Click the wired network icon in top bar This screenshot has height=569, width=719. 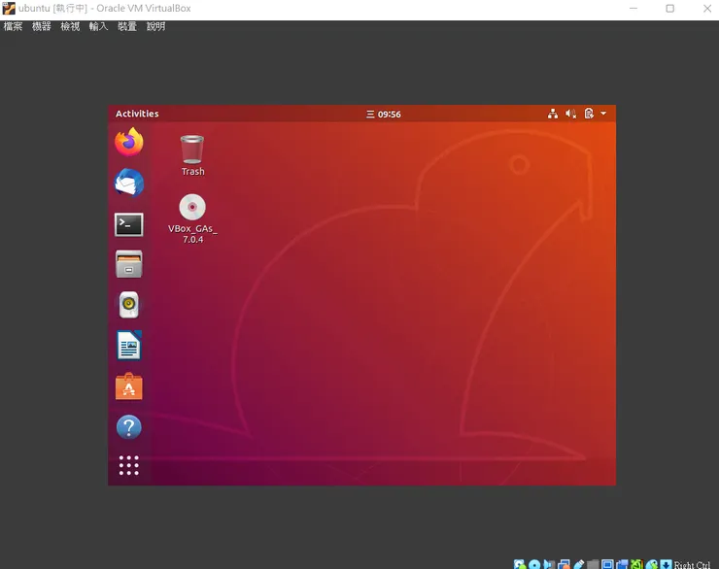[553, 114]
